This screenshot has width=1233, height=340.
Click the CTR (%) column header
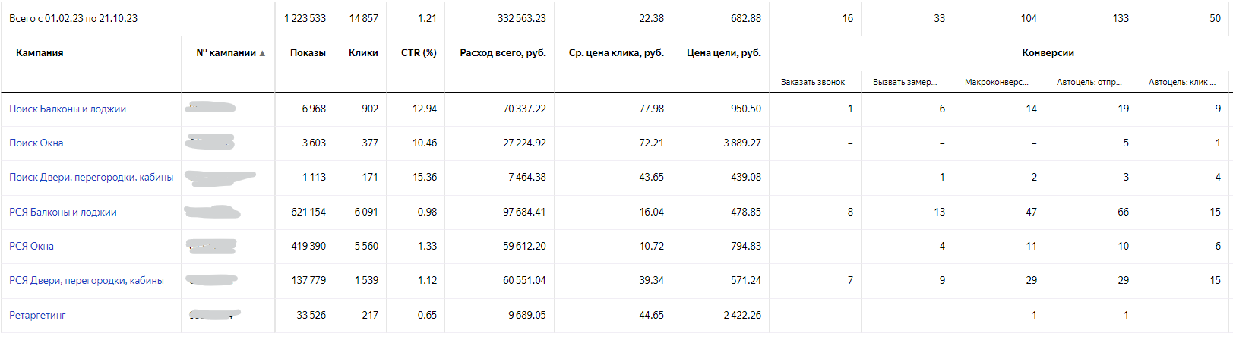(x=419, y=53)
